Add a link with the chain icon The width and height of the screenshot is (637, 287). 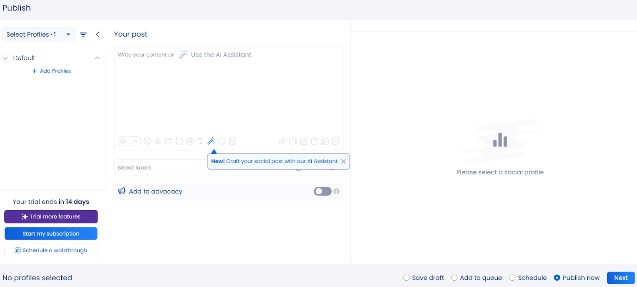(282, 141)
